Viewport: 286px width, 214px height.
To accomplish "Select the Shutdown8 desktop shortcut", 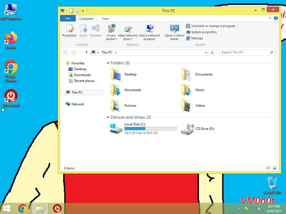I will pos(11,98).
